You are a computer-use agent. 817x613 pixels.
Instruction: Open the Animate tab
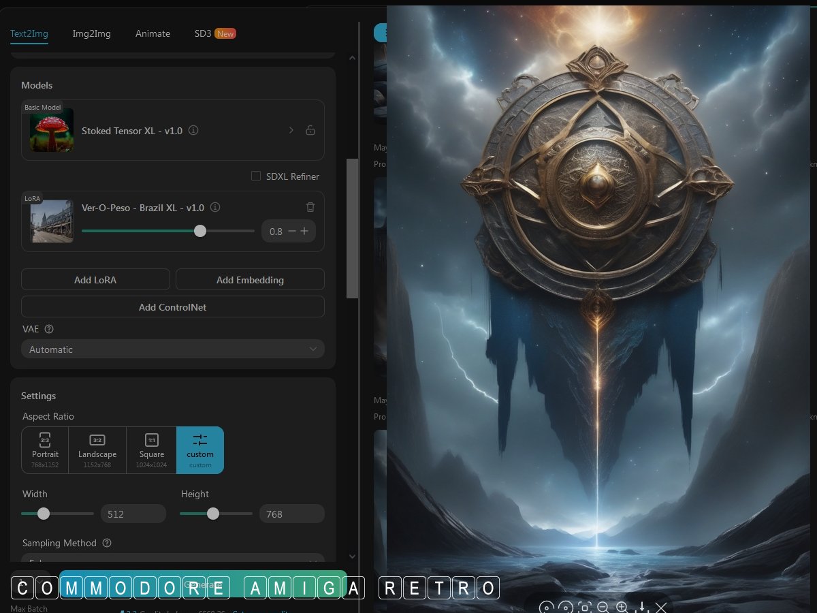[x=153, y=33]
